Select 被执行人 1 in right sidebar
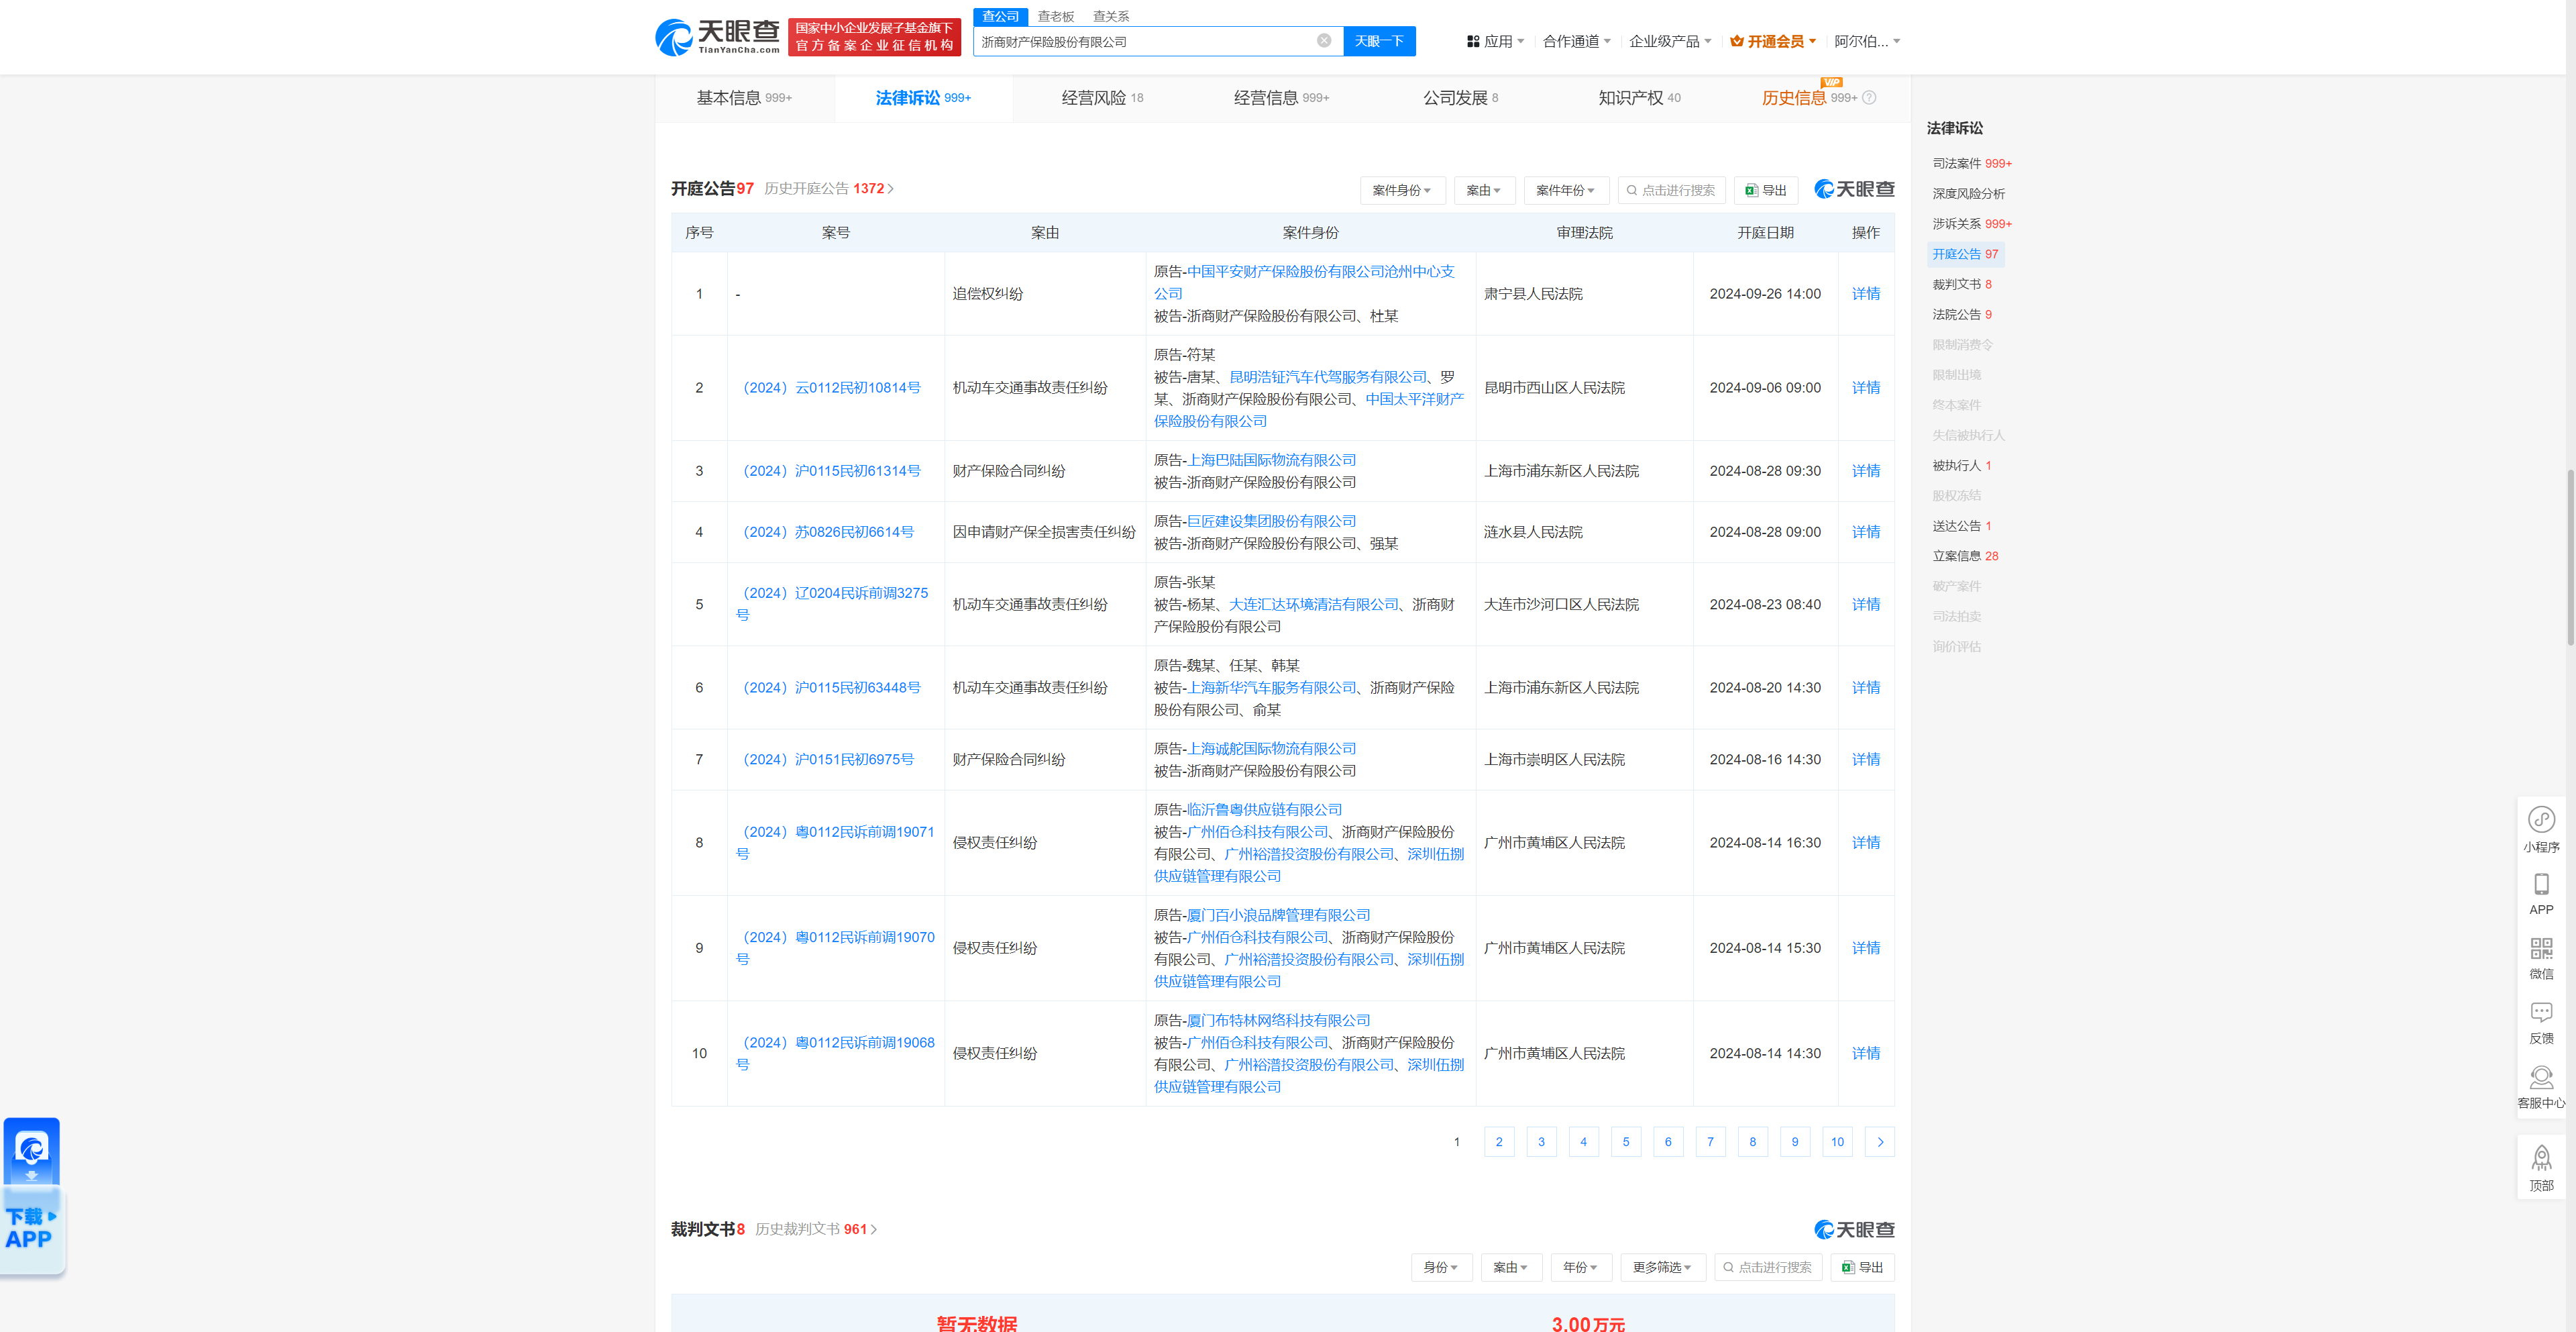Screen dimensions: 2576x1332 click(1961, 466)
